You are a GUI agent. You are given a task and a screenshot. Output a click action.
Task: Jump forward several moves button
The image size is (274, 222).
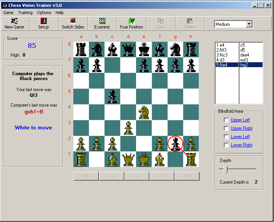click(x=187, y=176)
